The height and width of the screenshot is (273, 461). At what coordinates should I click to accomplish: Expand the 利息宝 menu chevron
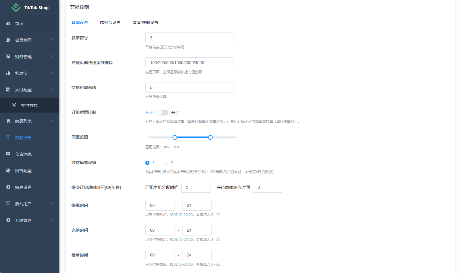(52, 73)
